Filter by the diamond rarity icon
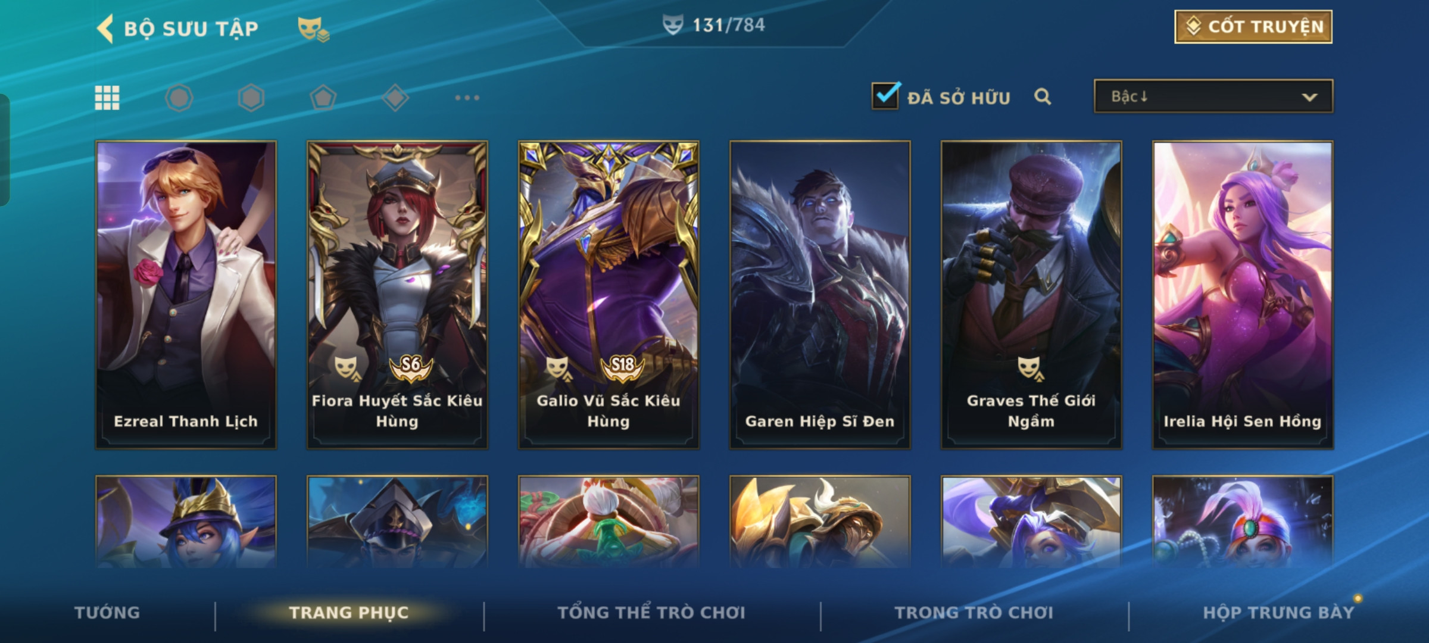This screenshot has height=643, width=1429. [x=395, y=98]
